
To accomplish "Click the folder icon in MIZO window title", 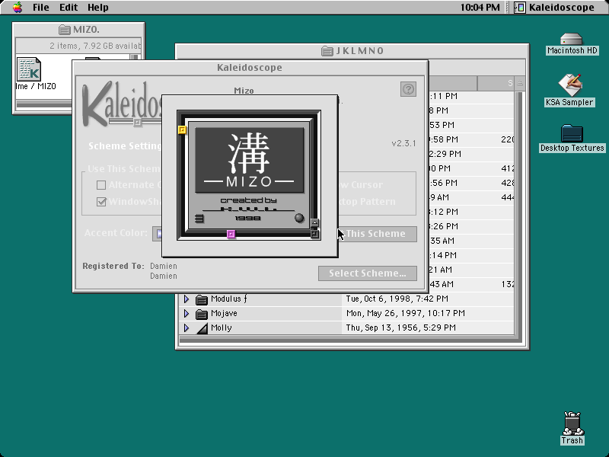I will (x=64, y=30).
